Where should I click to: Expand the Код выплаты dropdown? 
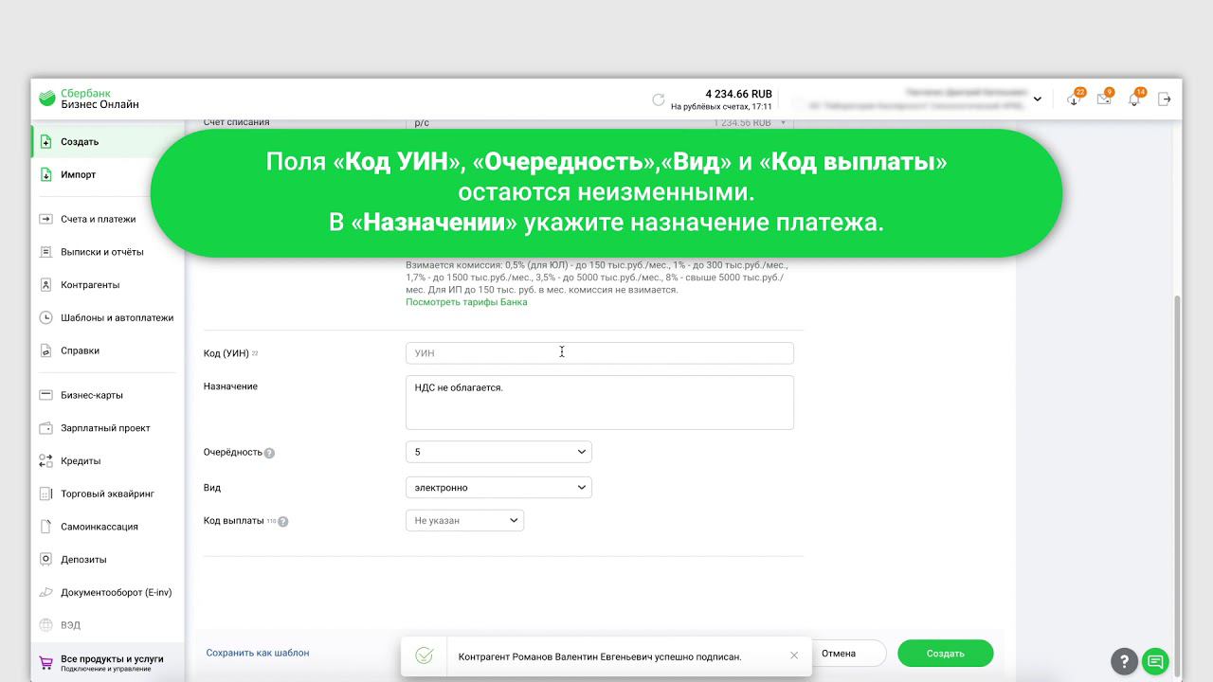tap(464, 521)
